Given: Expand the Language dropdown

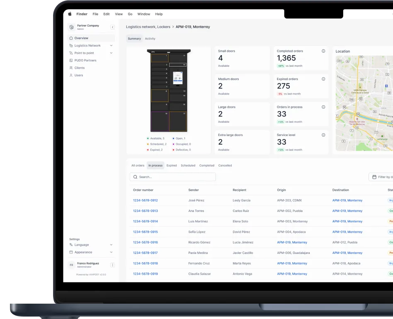Looking at the screenshot, I should point(111,245).
